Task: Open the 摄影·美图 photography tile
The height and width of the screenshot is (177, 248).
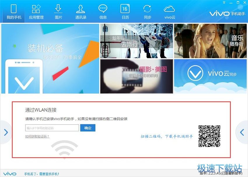Action: (x=137, y=76)
